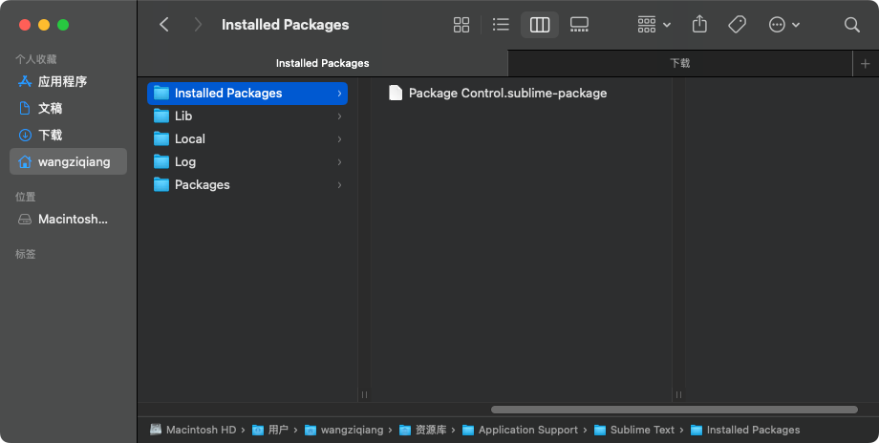Screen dimensions: 879x443
Task: Expand the Packages folder chevron
Action: pyautogui.click(x=339, y=185)
